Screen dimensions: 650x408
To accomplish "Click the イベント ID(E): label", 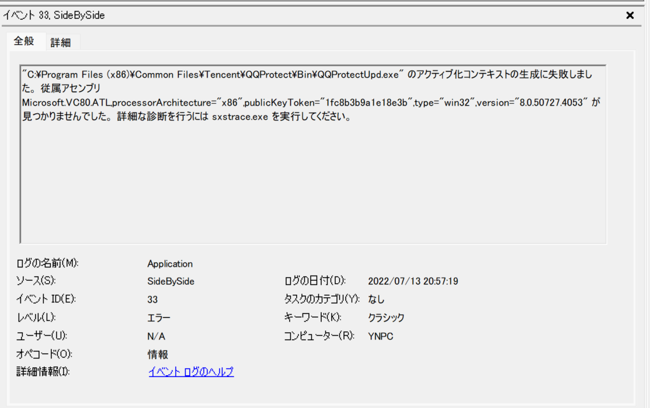I will [x=46, y=299].
